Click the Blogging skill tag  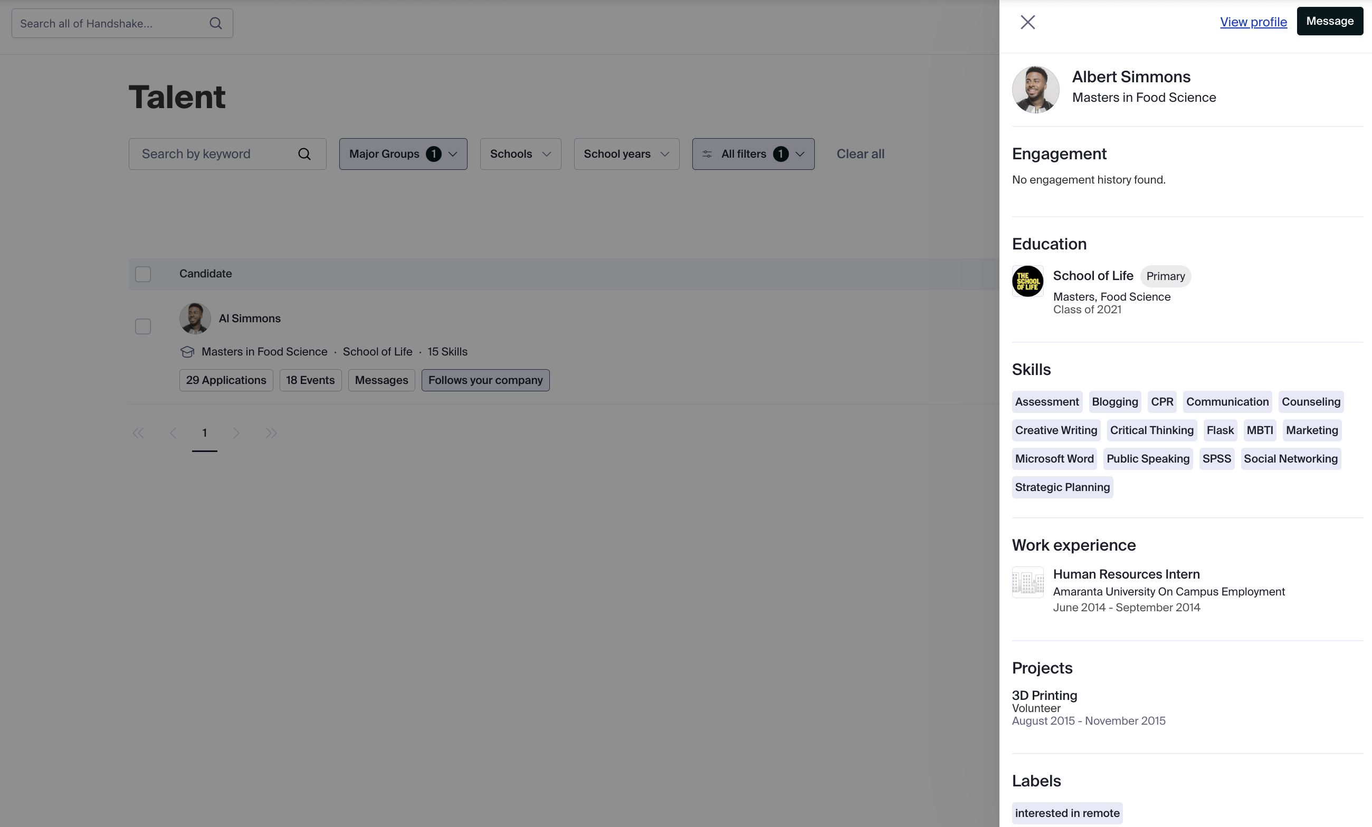[x=1114, y=402]
